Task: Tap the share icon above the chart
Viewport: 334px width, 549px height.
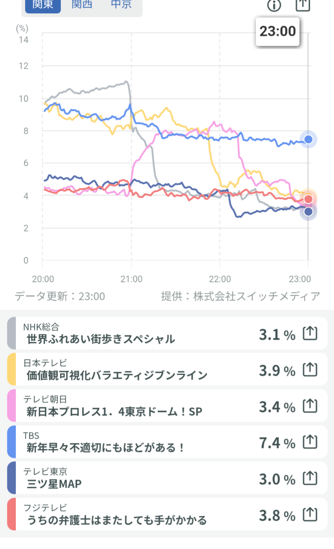Action: (303, 5)
